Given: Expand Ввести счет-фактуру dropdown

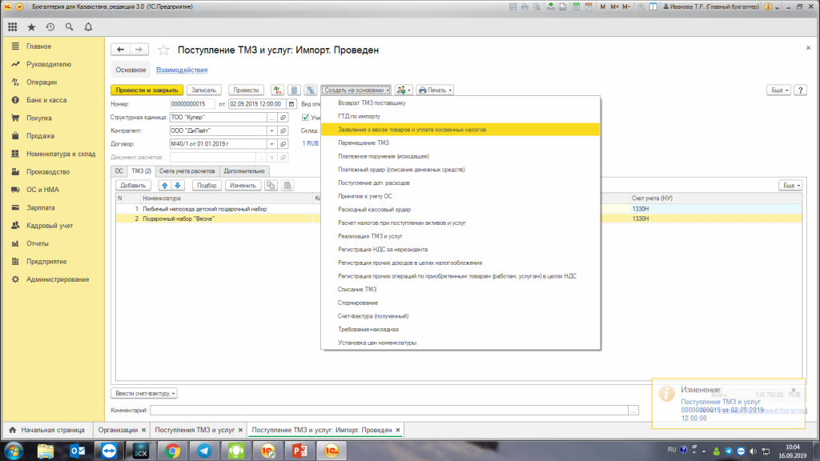Looking at the screenshot, I should pyautogui.click(x=144, y=393).
